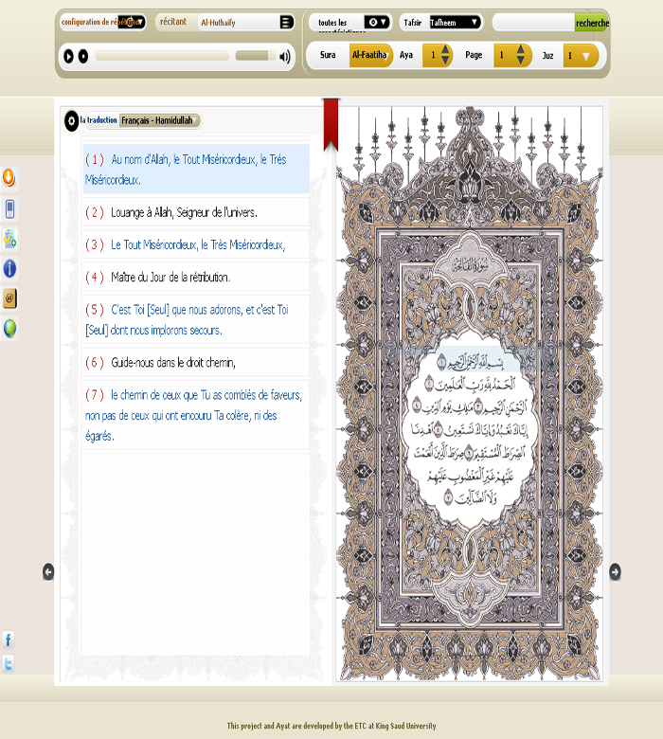Click the contact @ address book icon
This screenshot has width=663, height=739.
click(9, 298)
